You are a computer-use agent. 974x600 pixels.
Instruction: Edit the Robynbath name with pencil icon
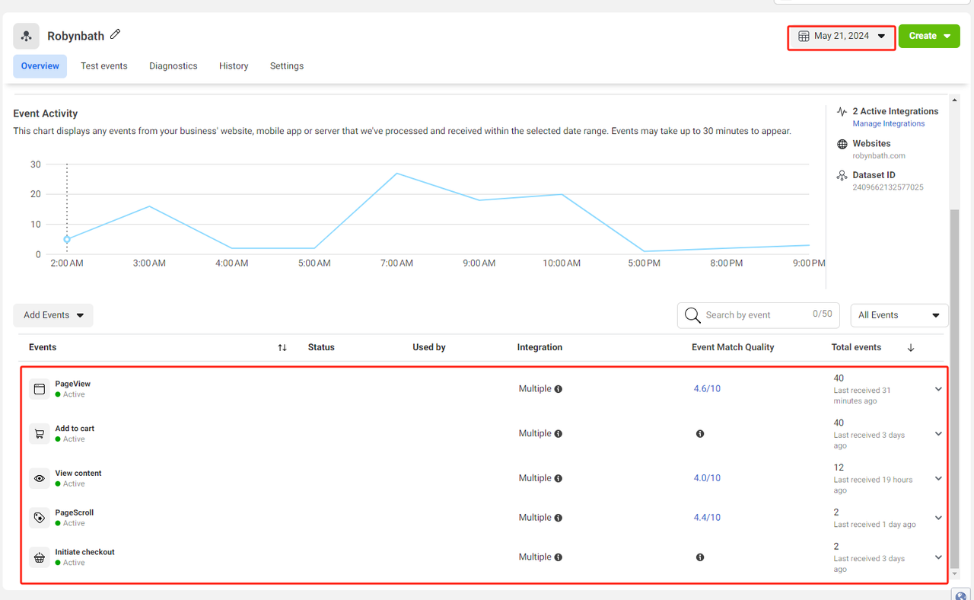click(x=116, y=34)
